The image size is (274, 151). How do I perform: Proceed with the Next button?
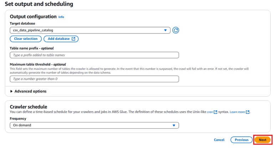pos(263,140)
